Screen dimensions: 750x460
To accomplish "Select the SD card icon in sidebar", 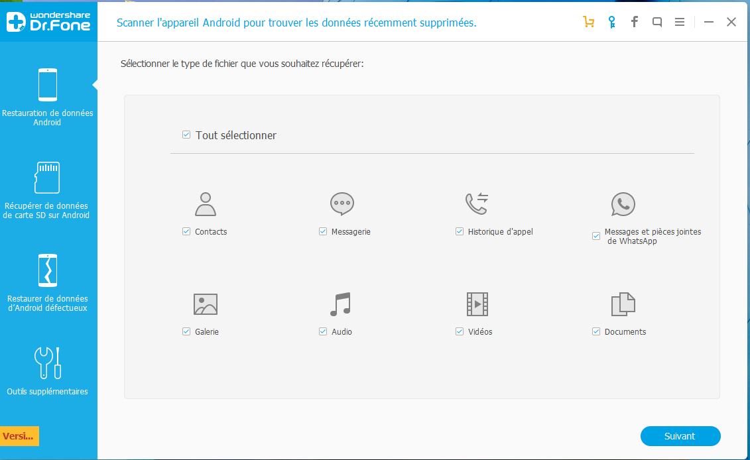I will coord(47,178).
